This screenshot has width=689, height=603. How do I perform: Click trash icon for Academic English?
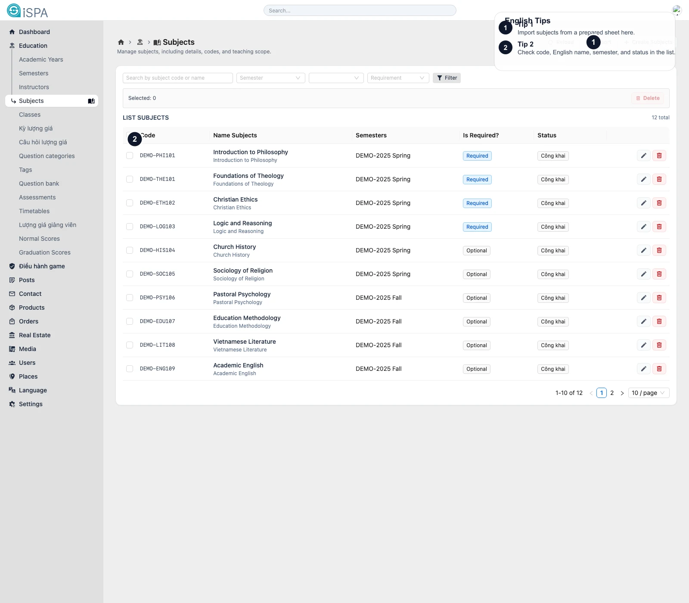(659, 369)
